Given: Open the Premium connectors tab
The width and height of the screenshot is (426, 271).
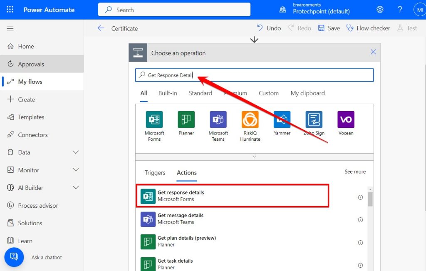Looking at the screenshot, I should [235, 93].
